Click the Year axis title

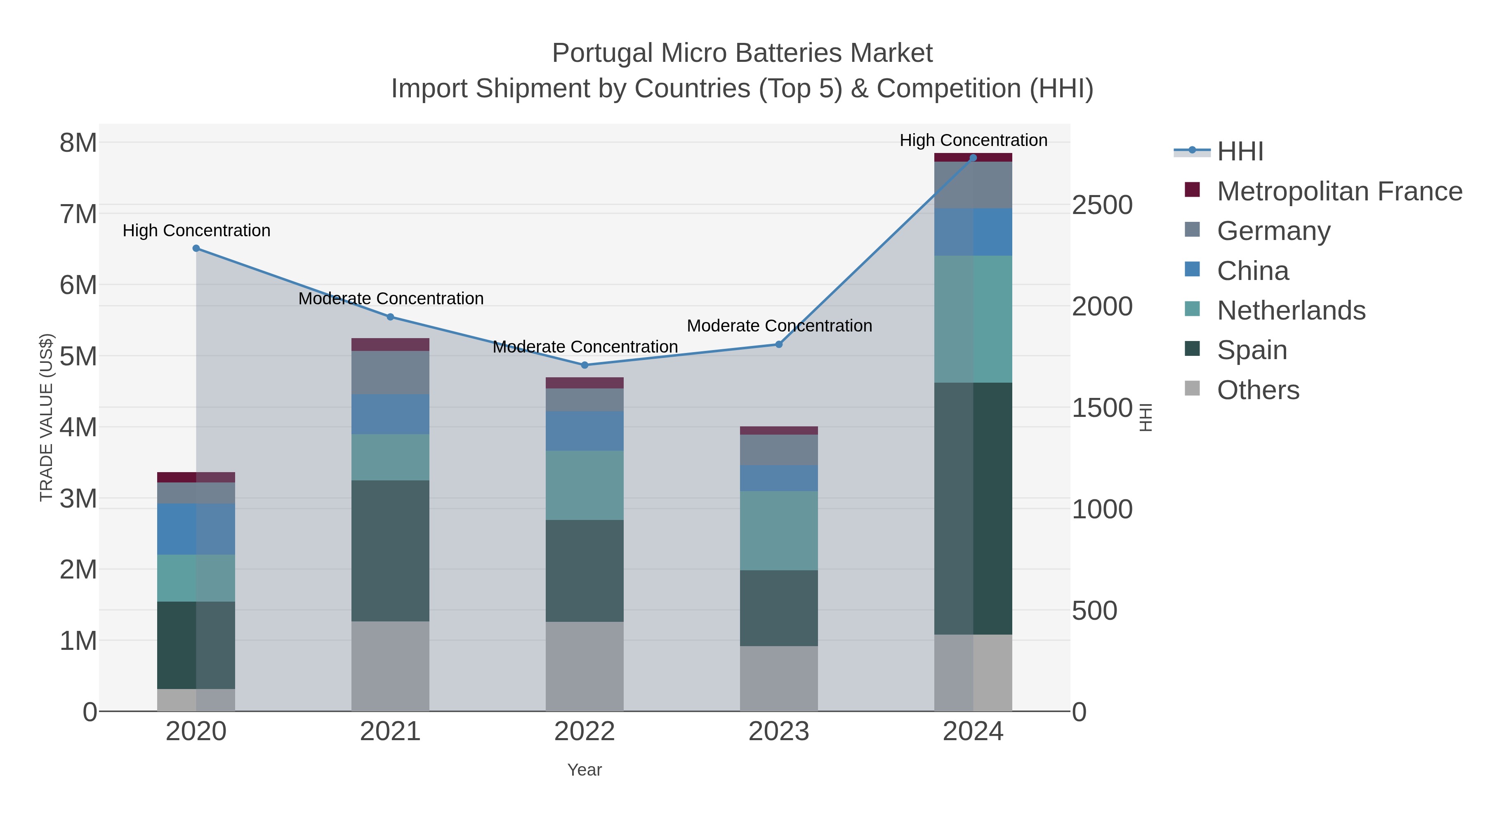click(585, 770)
